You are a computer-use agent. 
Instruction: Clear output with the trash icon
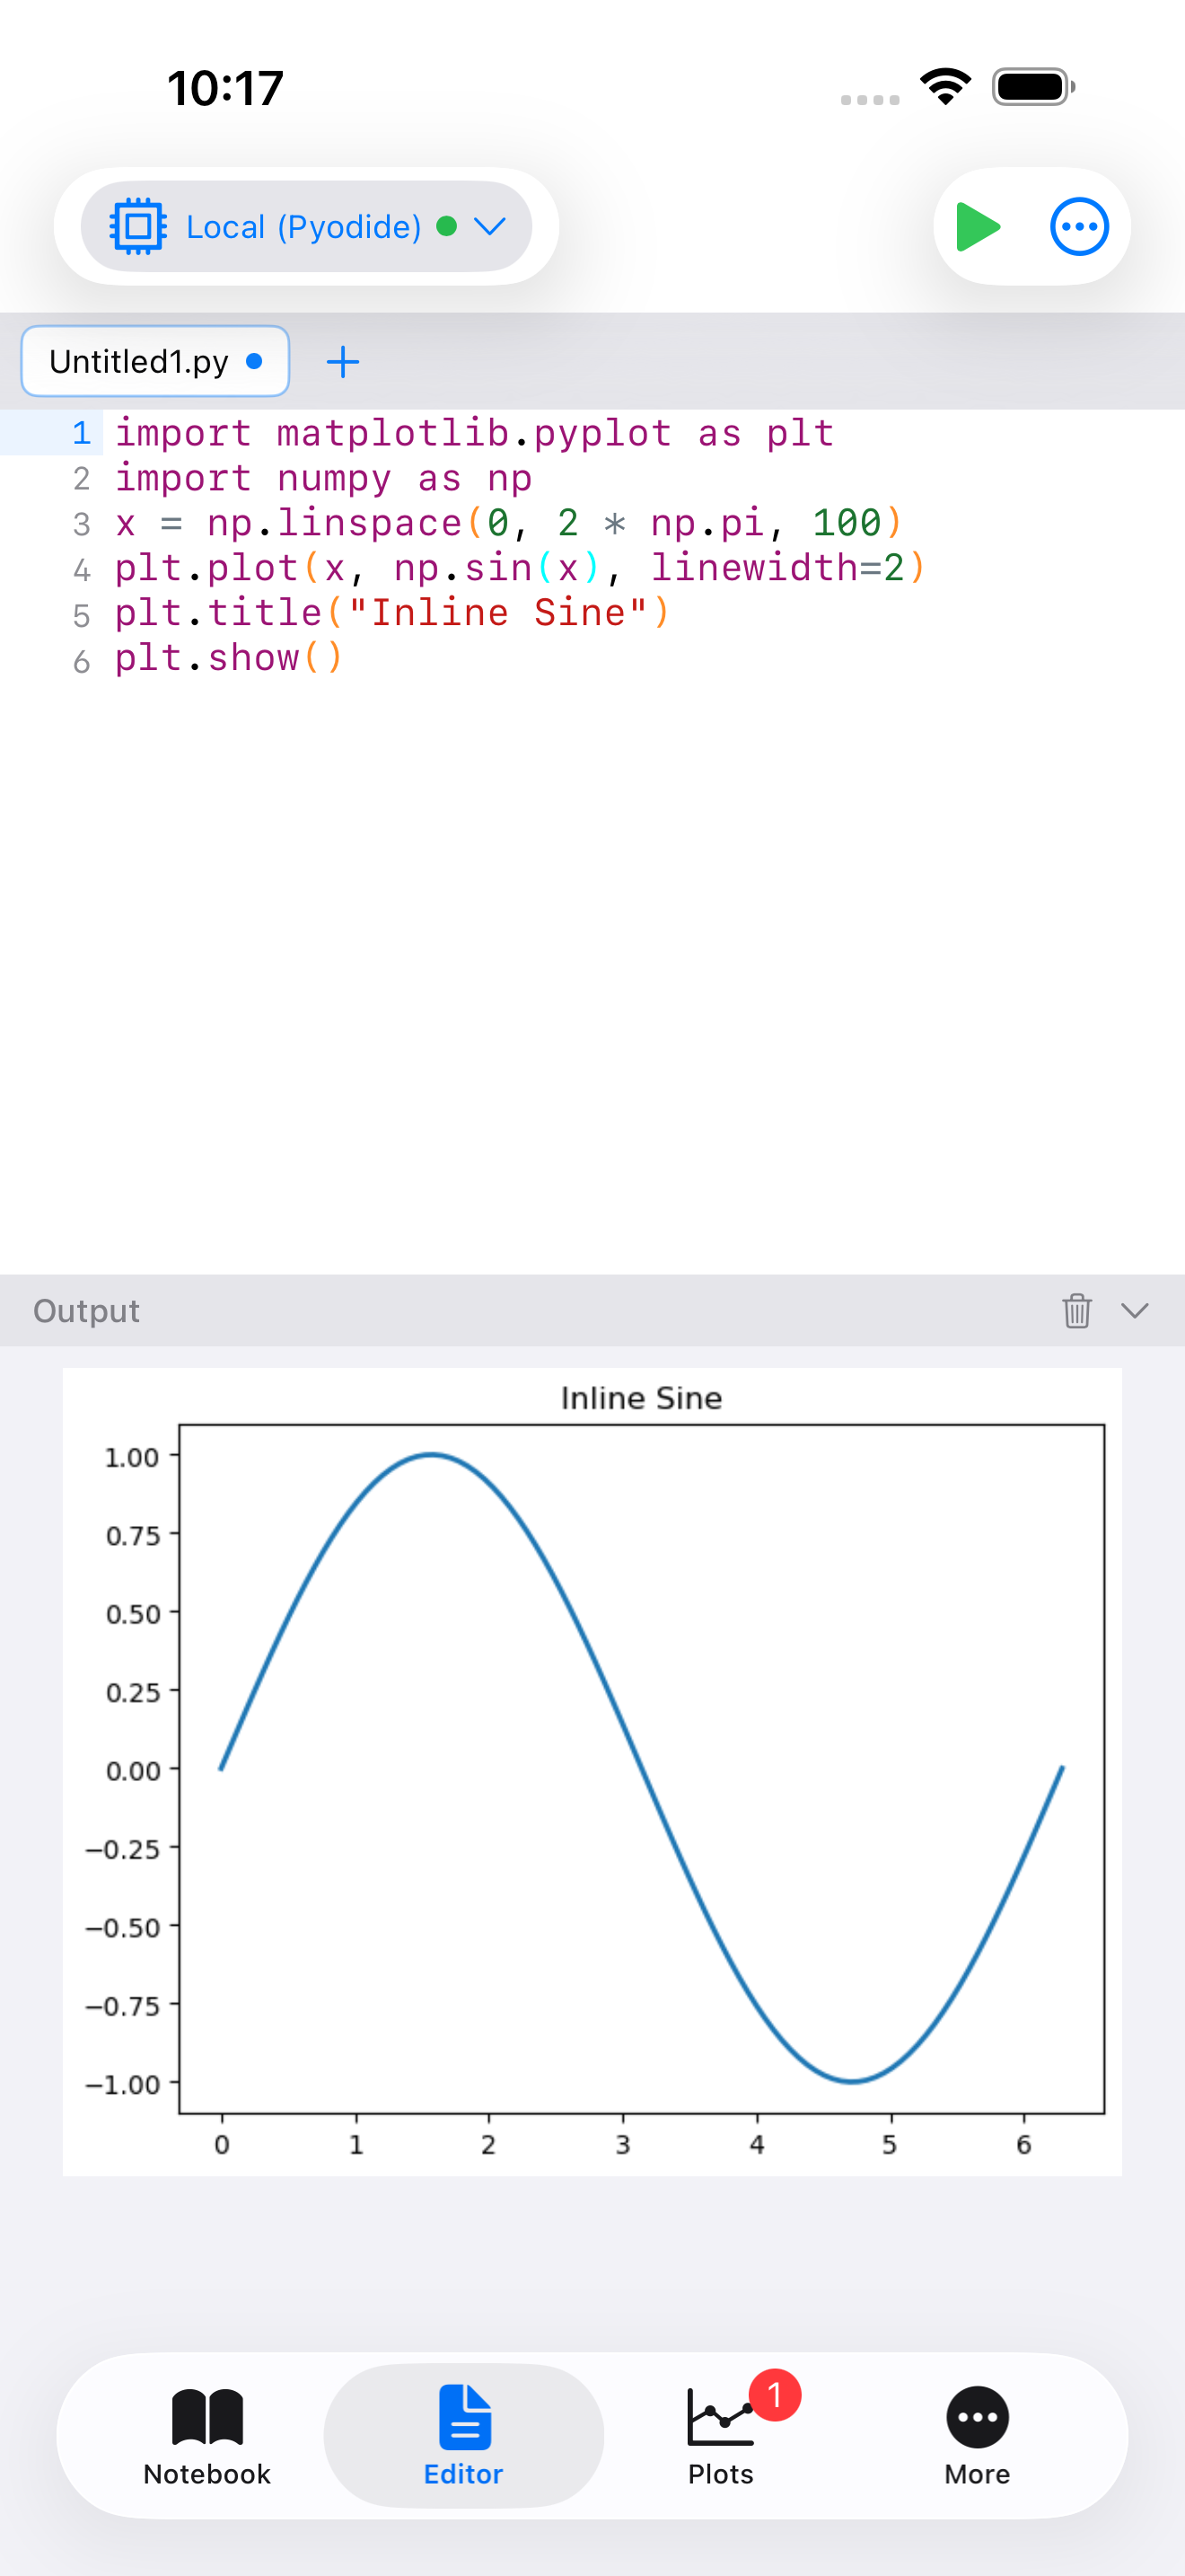point(1076,1310)
